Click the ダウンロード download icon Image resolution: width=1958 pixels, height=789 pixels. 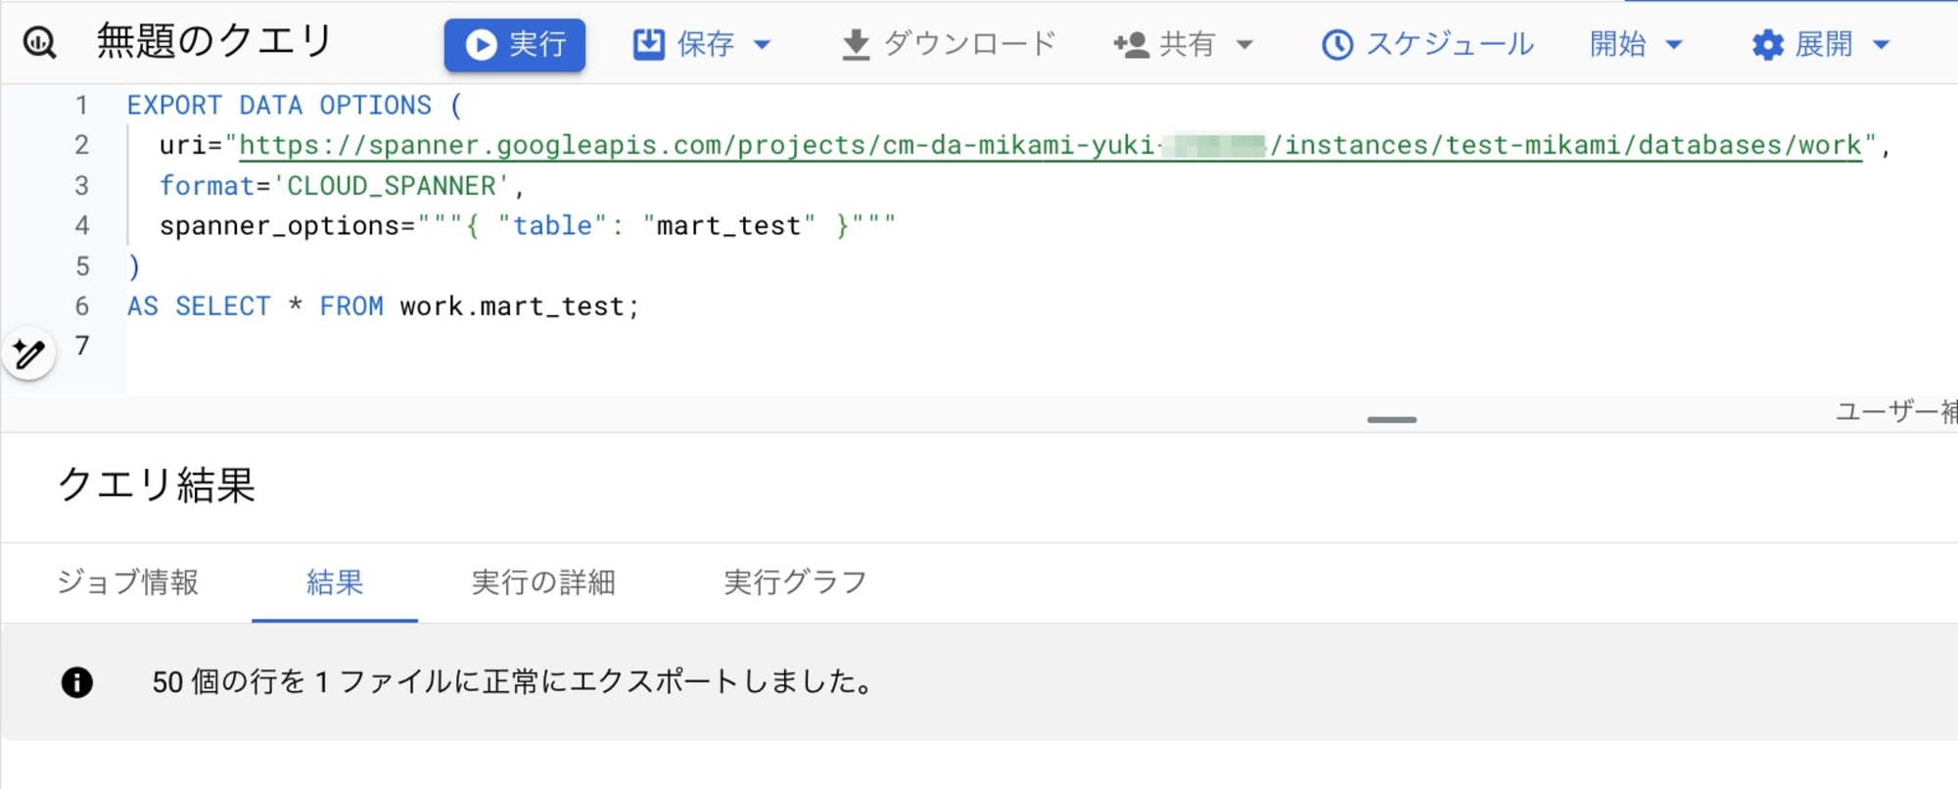coord(856,45)
